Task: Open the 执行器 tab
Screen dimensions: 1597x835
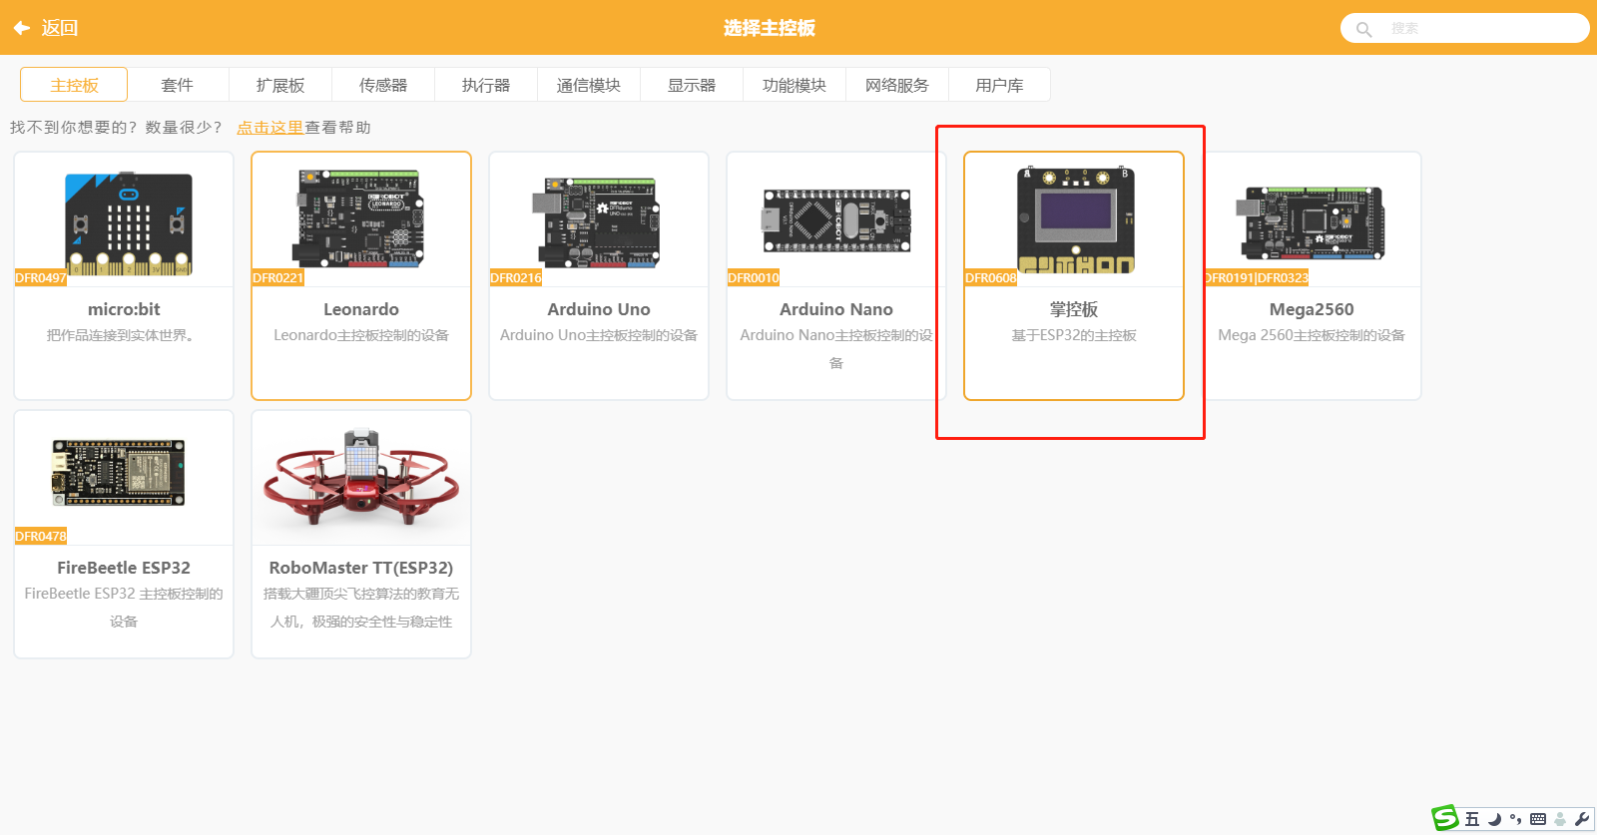Action: click(486, 85)
